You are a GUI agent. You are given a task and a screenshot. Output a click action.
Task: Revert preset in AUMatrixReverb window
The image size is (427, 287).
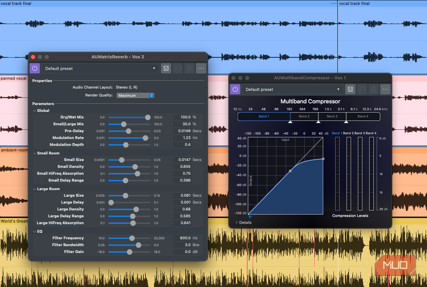pyautogui.click(x=178, y=68)
